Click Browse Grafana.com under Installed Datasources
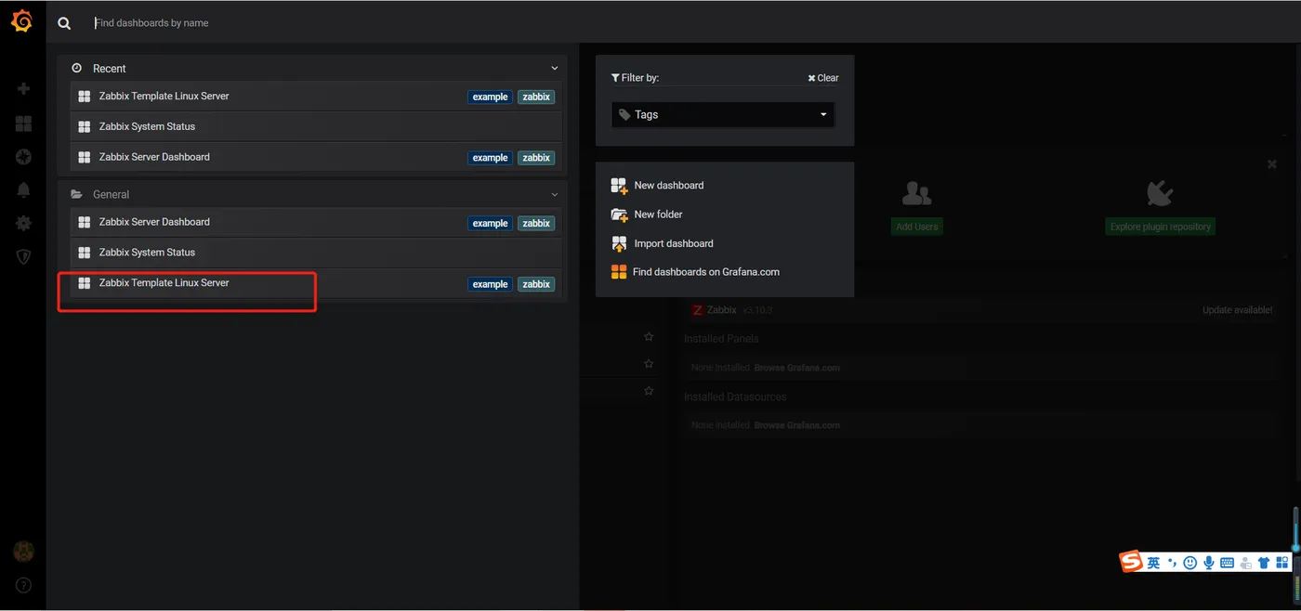The image size is (1301, 611). pos(796,425)
